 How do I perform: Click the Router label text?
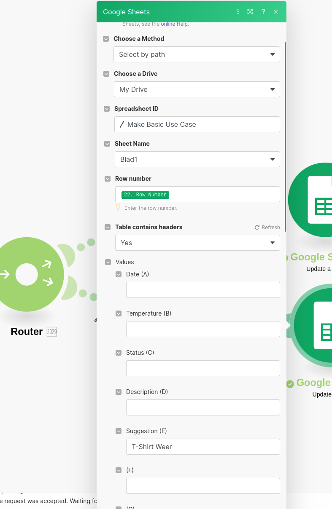click(27, 332)
